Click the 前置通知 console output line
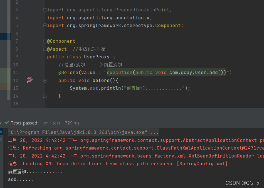Image resolution: width=264 pixels, height=188 pixels. [x=35, y=172]
